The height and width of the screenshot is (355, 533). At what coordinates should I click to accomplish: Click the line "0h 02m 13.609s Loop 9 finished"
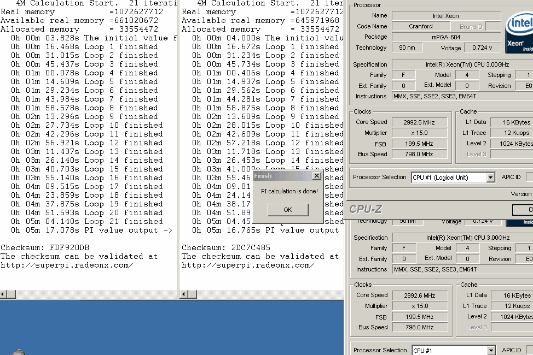pos(265,117)
